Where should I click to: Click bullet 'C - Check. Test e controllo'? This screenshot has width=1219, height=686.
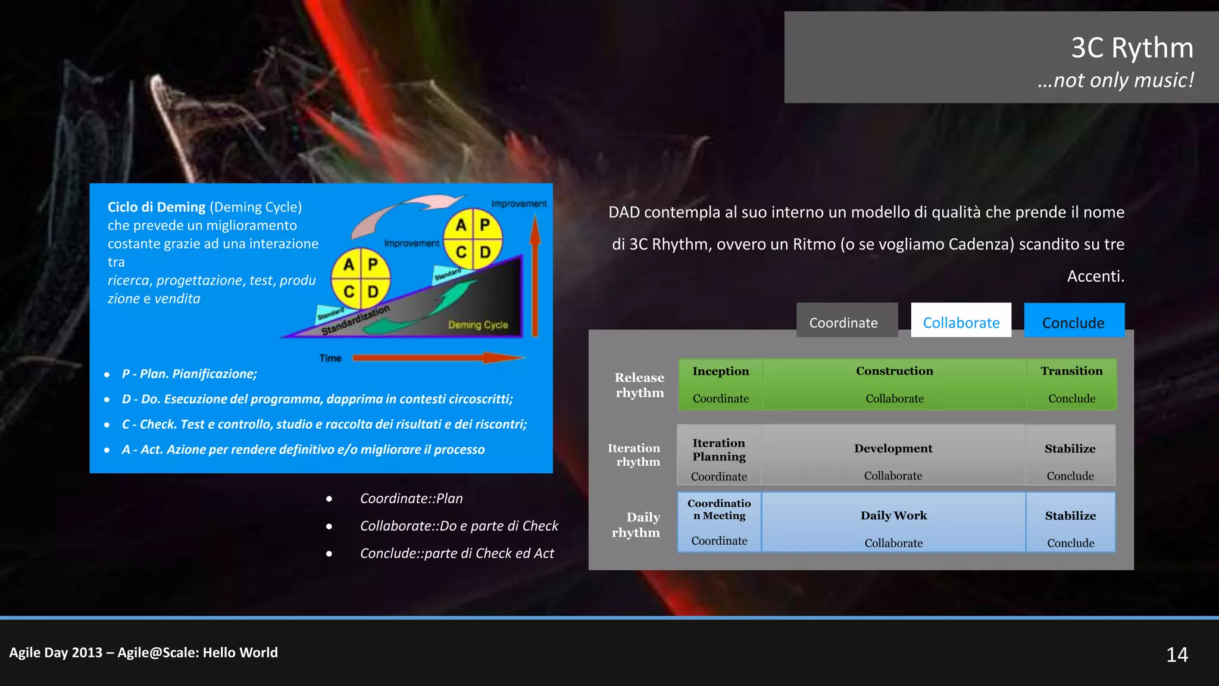tap(324, 424)
